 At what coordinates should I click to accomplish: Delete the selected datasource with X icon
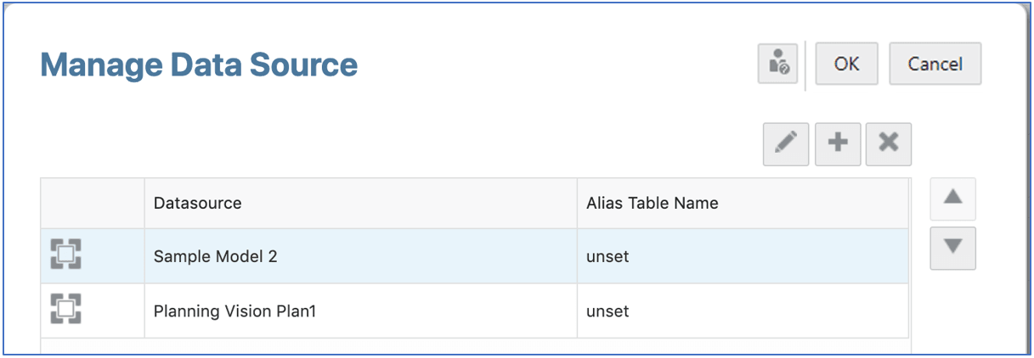889,143
